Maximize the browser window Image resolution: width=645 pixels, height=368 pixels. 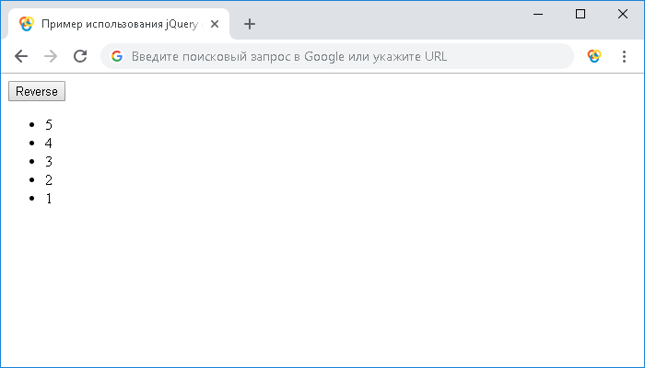point(580,14)
